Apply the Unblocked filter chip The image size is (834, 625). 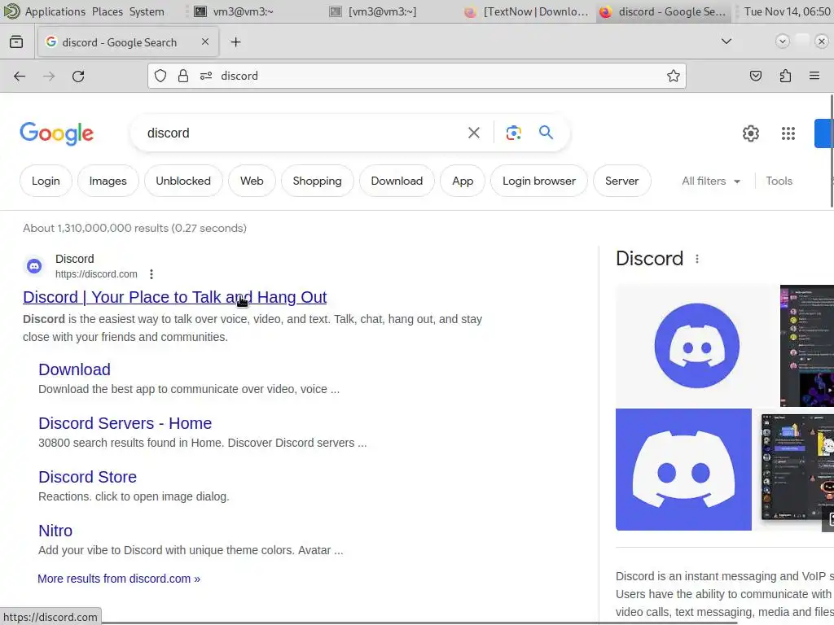(x=183, y=181)
